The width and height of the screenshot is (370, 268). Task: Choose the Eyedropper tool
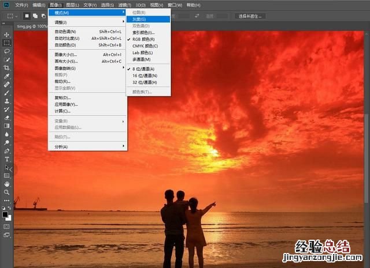pos(7,76)
